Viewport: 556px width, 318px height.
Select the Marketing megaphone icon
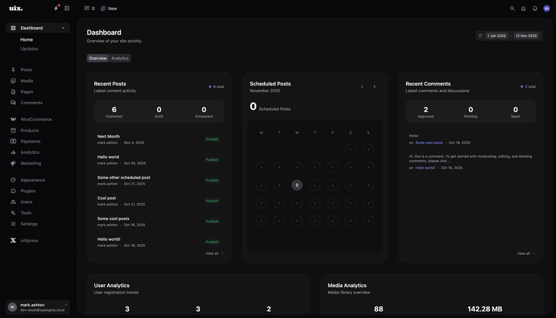click(x=13, y=163)
